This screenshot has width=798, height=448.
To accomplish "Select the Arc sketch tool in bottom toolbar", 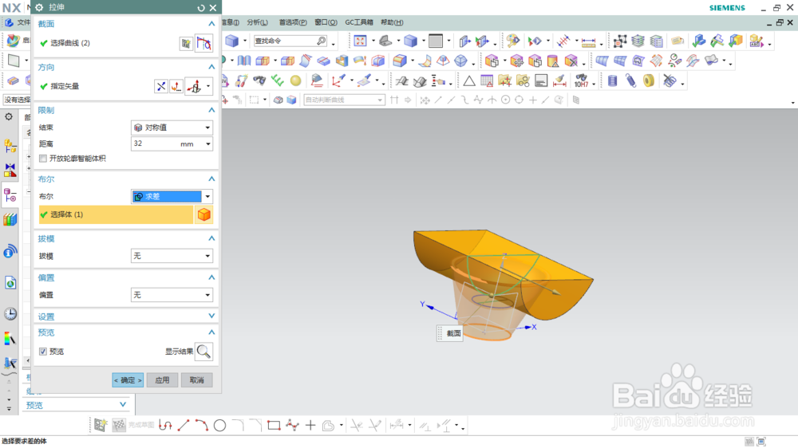I will click(x=202, y=425).
